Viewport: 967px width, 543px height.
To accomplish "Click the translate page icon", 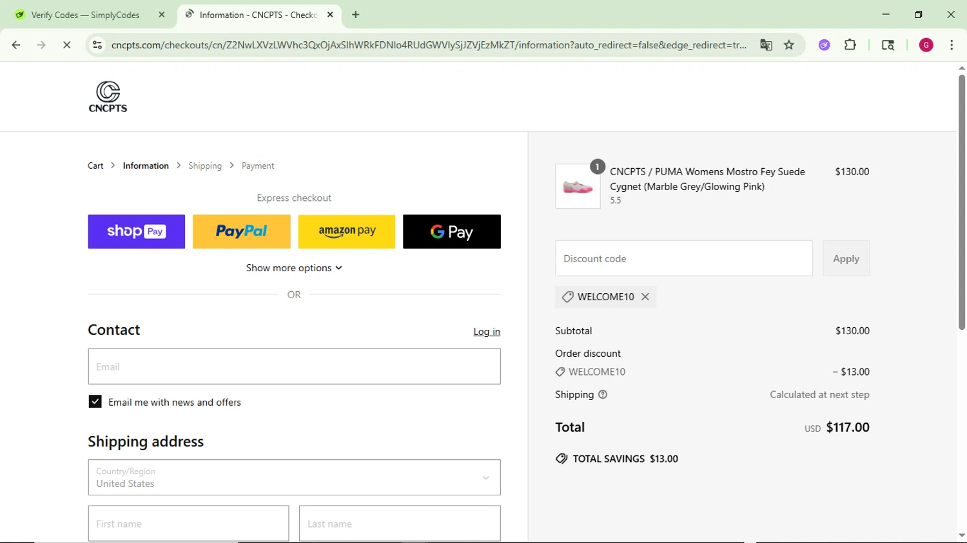I will point(766,45).
